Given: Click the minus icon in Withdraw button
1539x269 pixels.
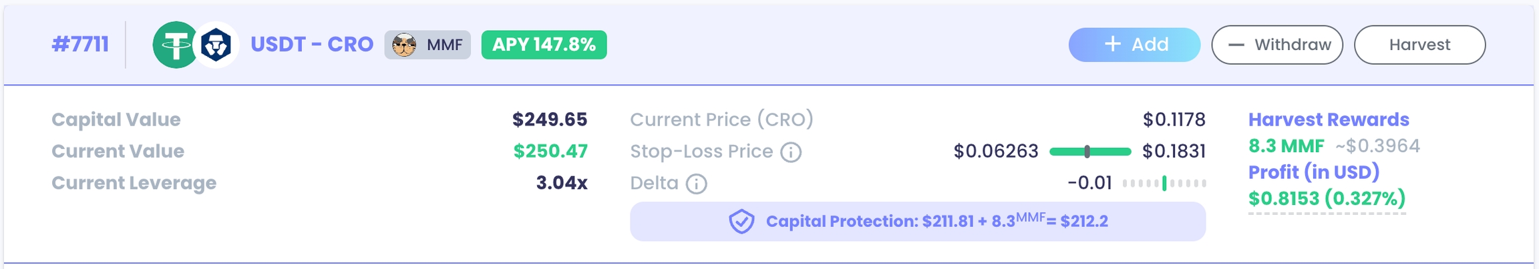Looking at the screenshot, I should [x=1236, y=45].
